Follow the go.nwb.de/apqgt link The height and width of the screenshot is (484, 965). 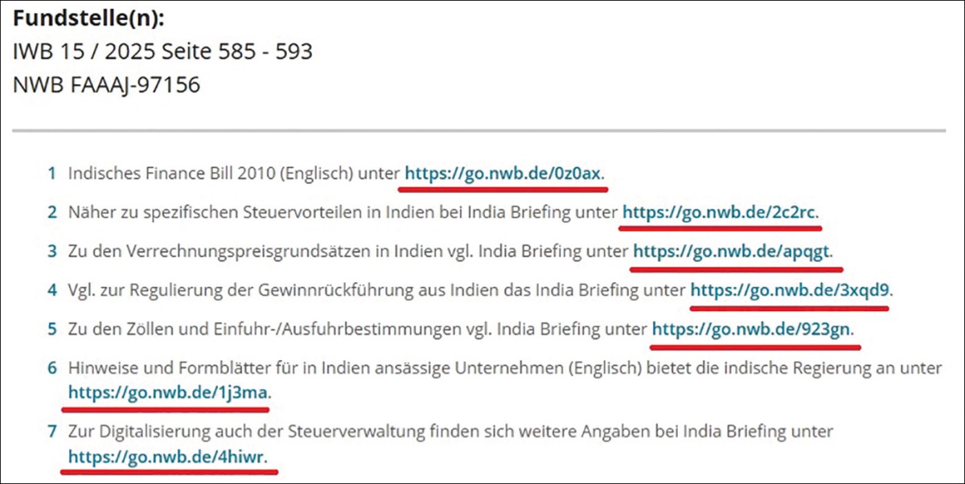732,251
